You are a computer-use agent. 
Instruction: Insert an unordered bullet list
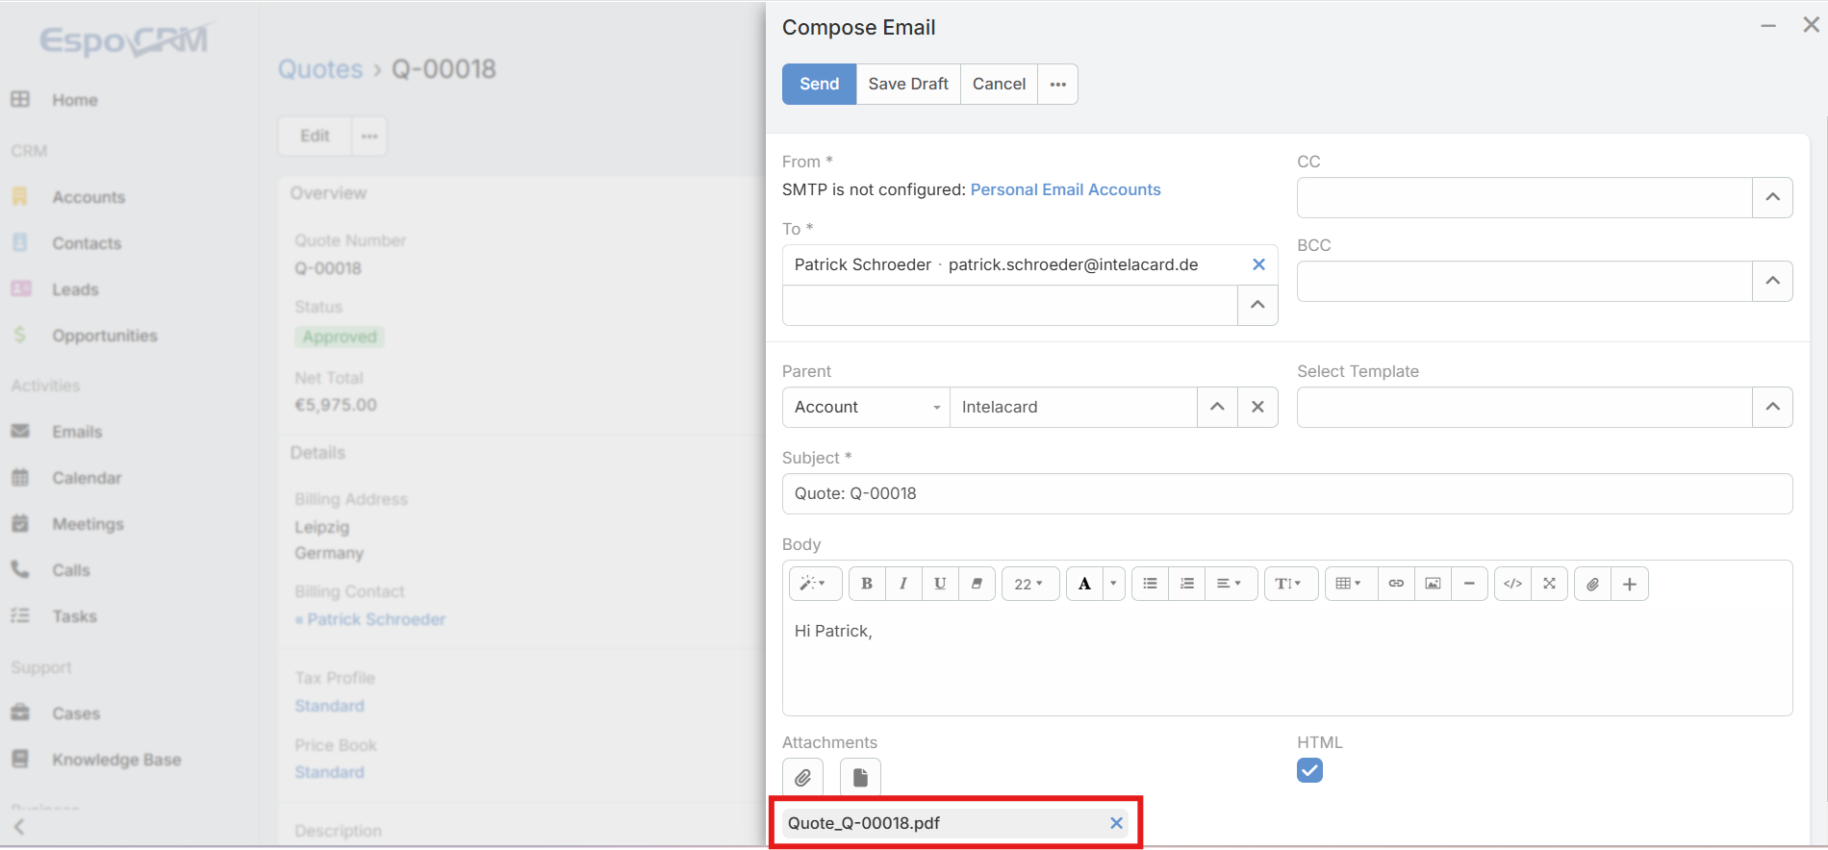pos(1150,584)
